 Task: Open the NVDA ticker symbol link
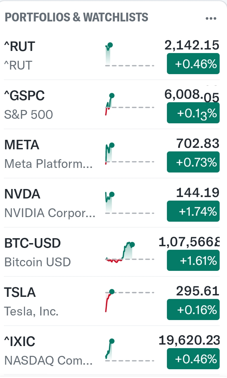point(22,194)
